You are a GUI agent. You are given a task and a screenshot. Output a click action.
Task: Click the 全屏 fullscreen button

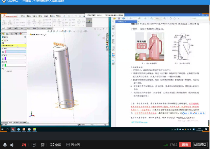tap(56, 145)
